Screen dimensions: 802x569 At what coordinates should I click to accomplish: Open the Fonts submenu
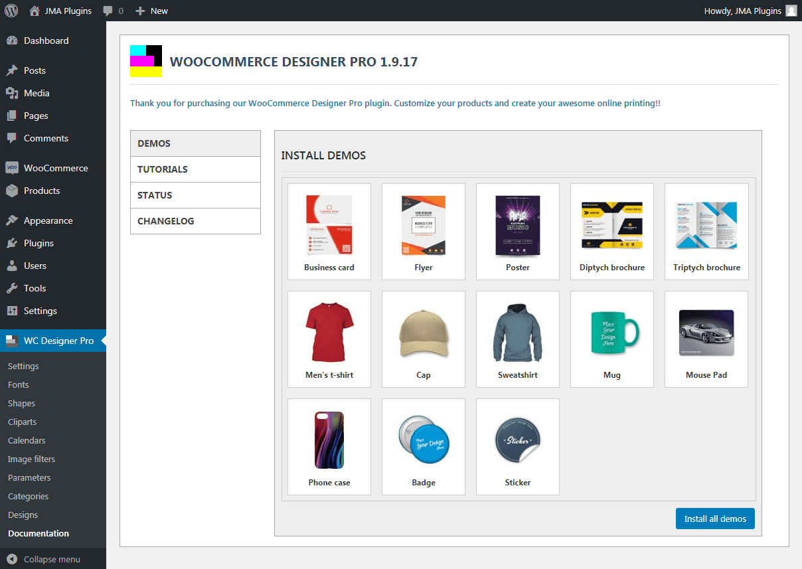19,384
